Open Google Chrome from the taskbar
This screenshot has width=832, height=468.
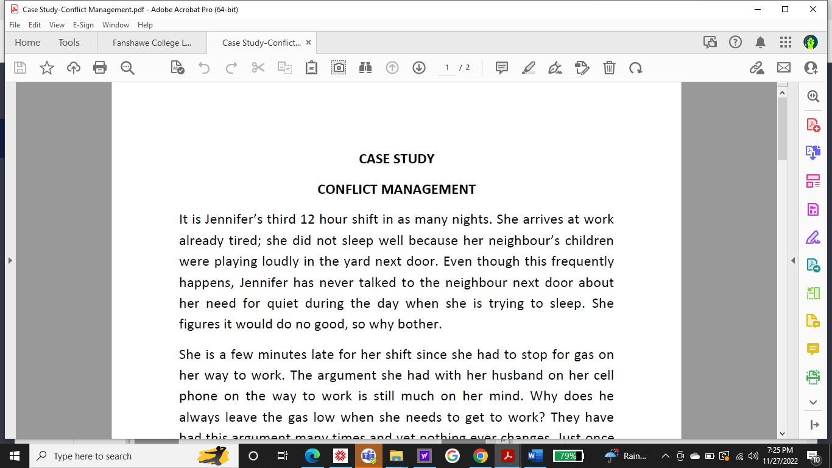(480, 456)
